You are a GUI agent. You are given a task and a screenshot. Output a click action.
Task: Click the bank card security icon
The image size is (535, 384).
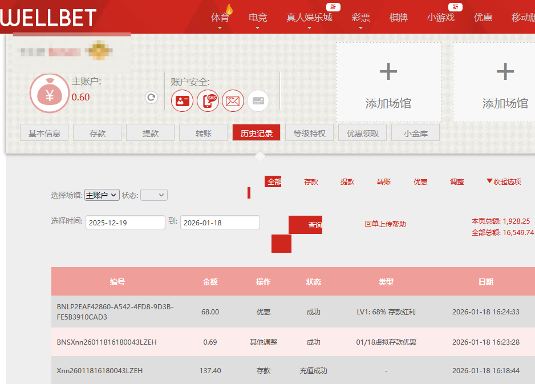(258, 101)
